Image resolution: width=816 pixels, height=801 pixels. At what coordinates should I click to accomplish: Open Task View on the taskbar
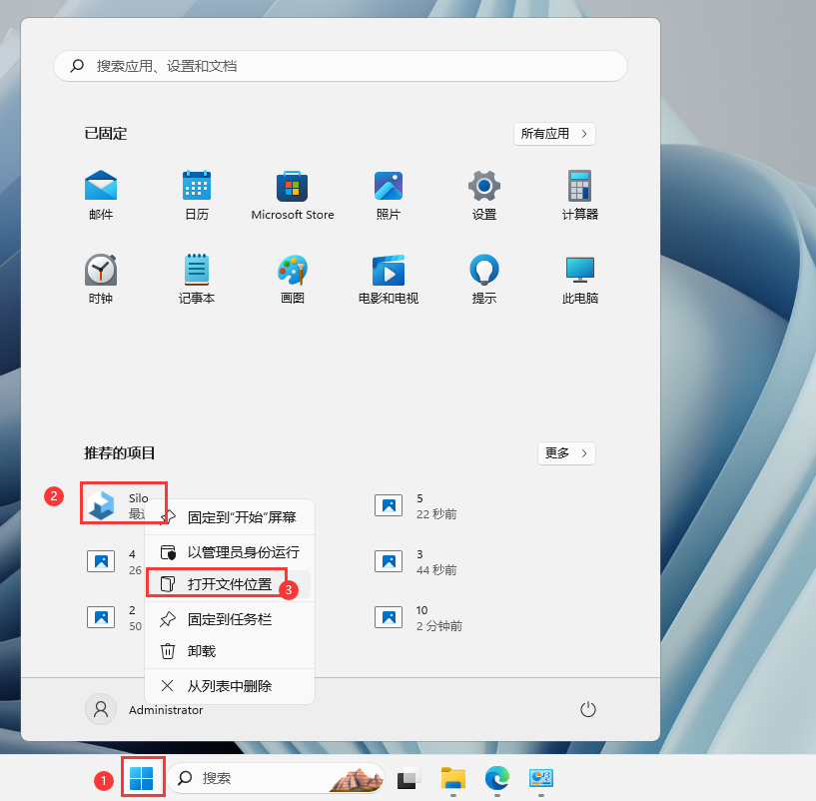tap(409, 778)
